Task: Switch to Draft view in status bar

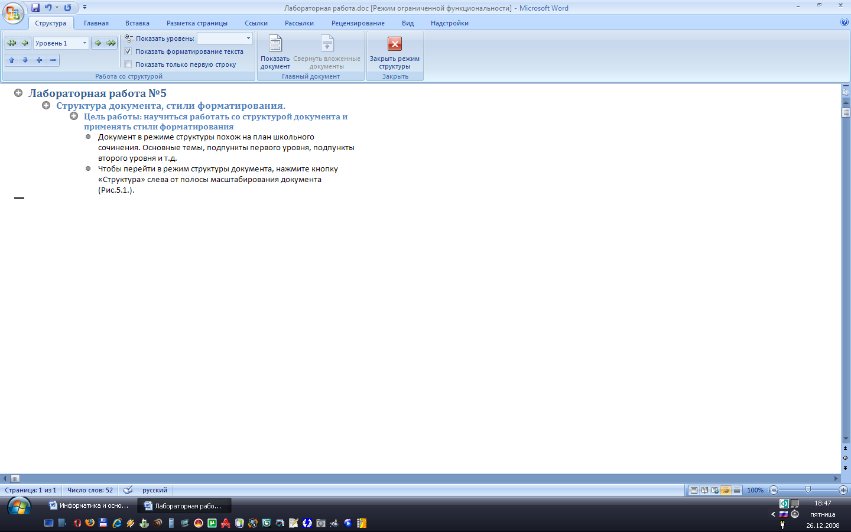Action: pos(736,490)
